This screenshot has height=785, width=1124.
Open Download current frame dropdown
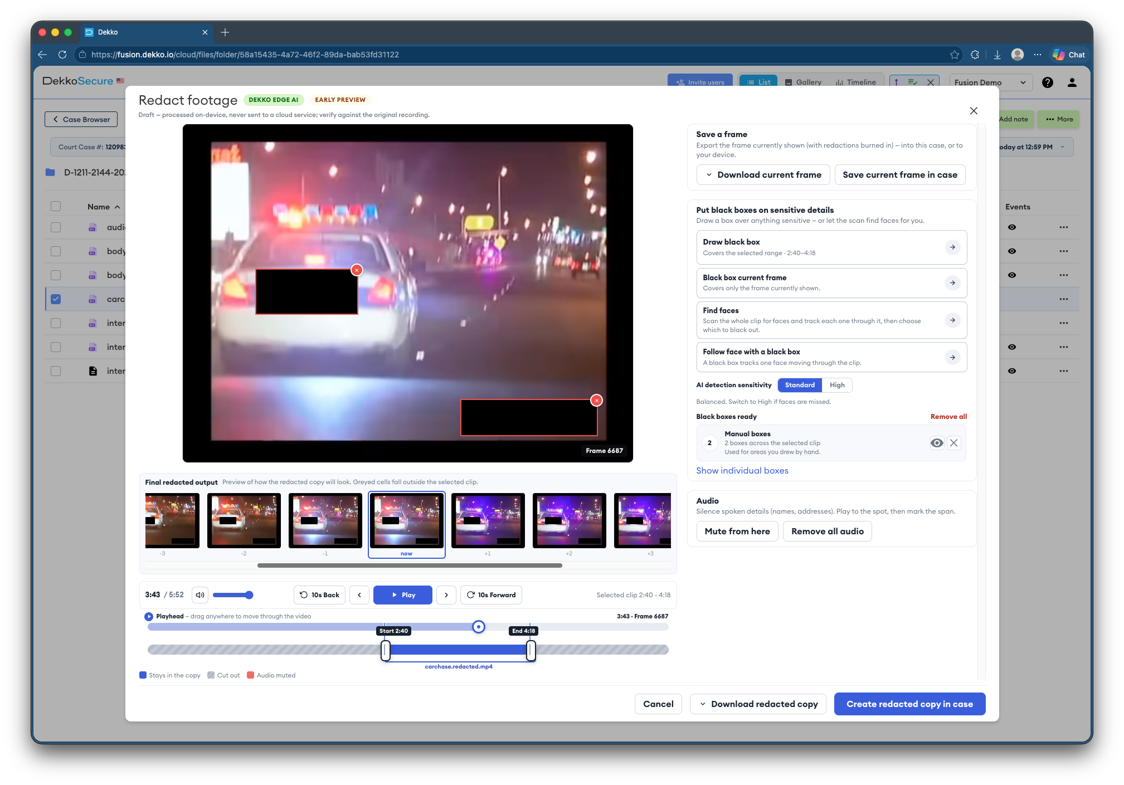[x=763, y=175]
